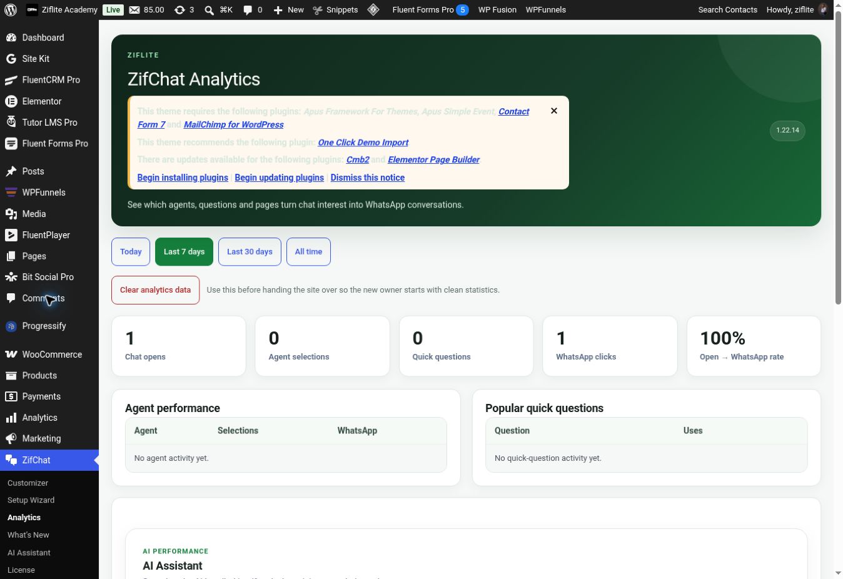Open Posts pin icon

pyautogui.click(x=11, y=171)
